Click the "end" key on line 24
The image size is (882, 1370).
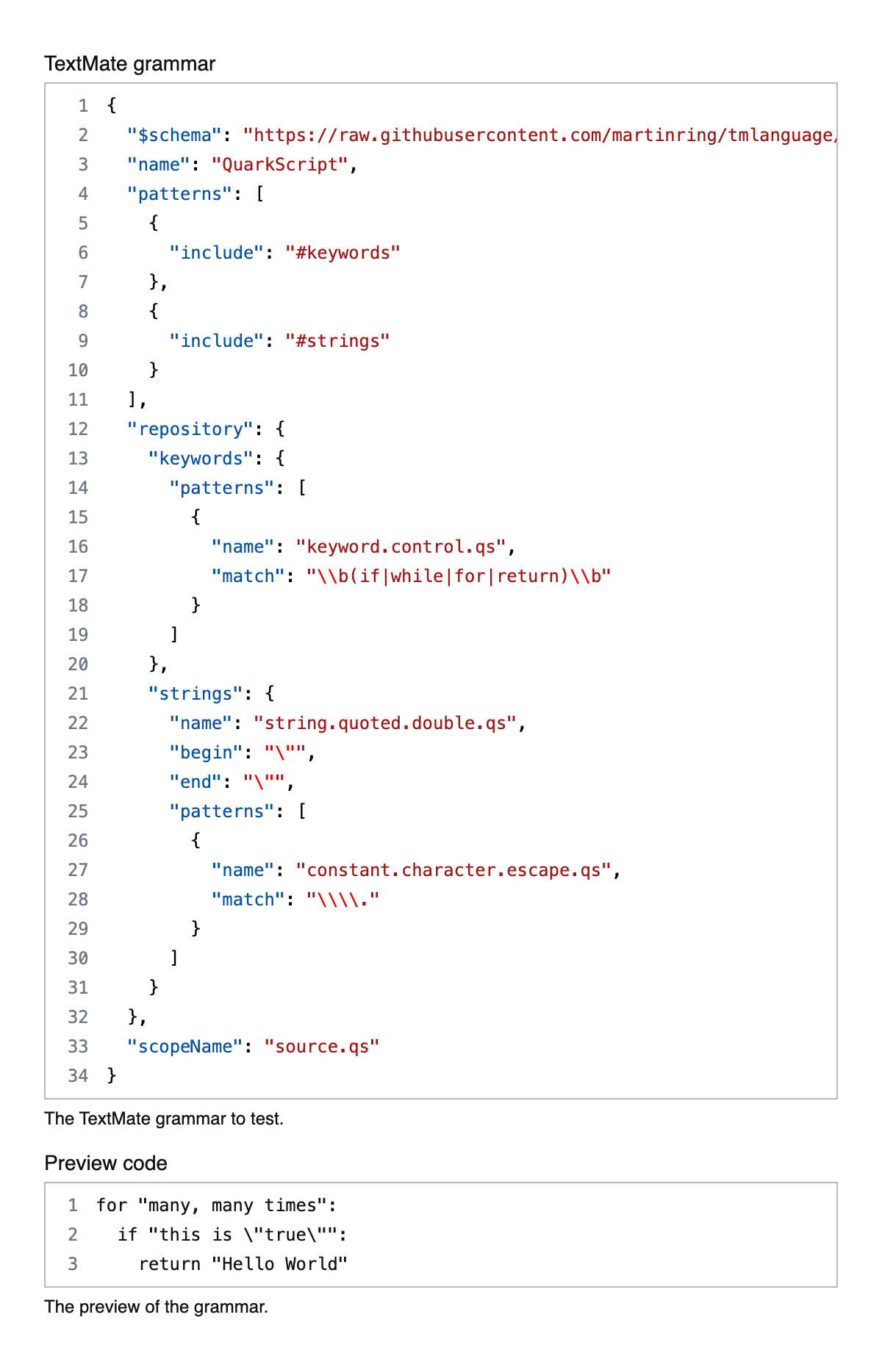pyautogui.click(x=196, y=782)
